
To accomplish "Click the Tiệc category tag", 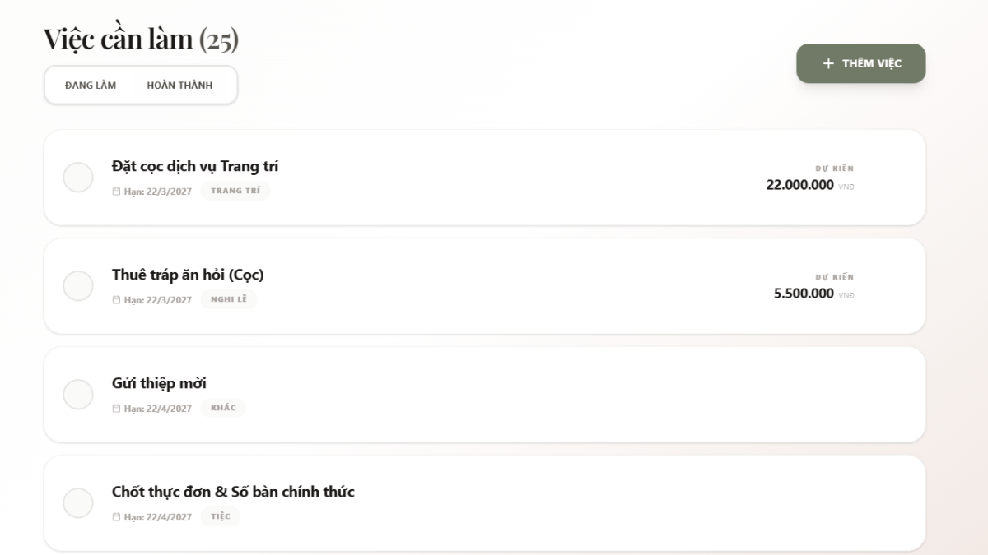I will tap(221, 516).
